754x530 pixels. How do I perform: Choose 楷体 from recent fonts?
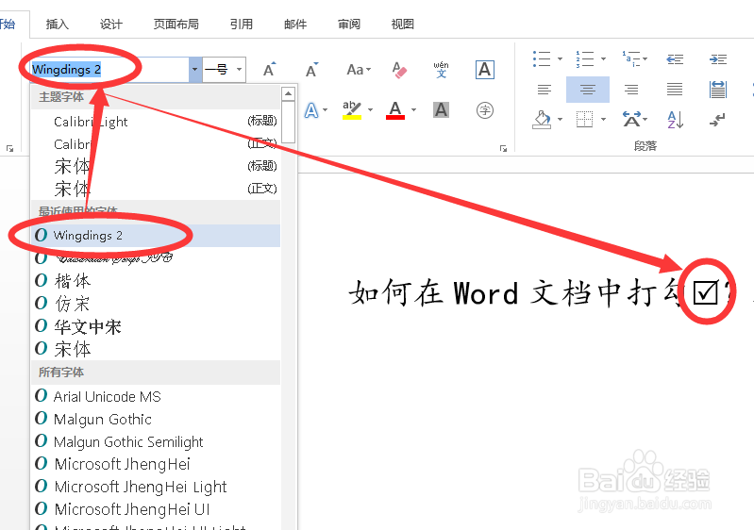pyautogui.click(x=156, y=281)
